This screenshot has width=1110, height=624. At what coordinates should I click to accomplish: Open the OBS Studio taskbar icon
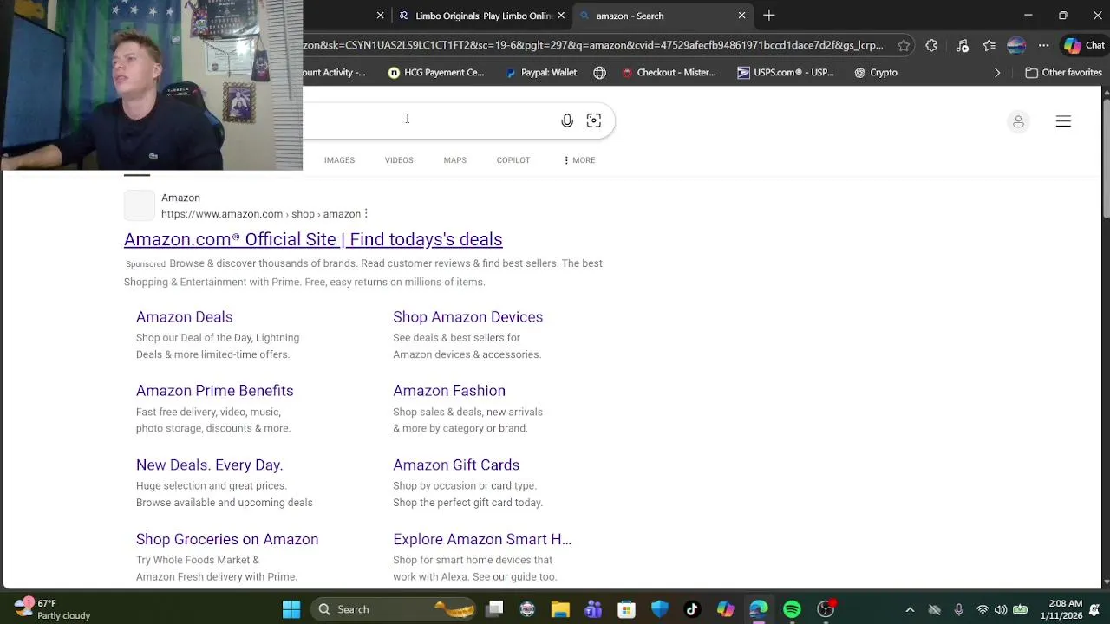click(x=826, y=609)
